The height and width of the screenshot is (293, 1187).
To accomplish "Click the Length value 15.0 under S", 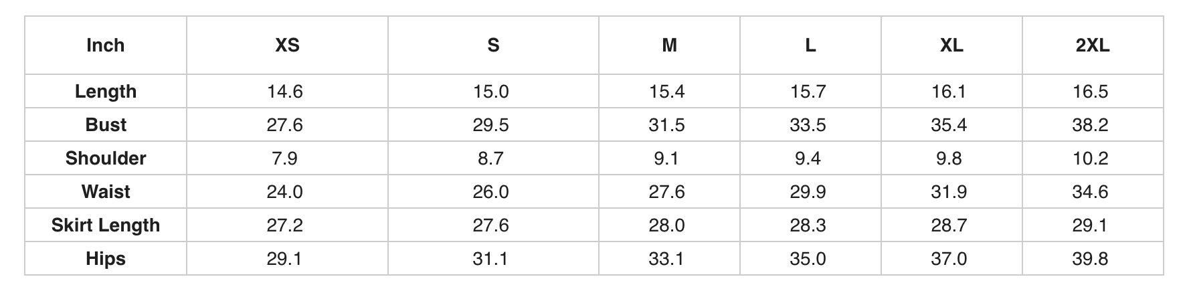I will tap(491, 92).
